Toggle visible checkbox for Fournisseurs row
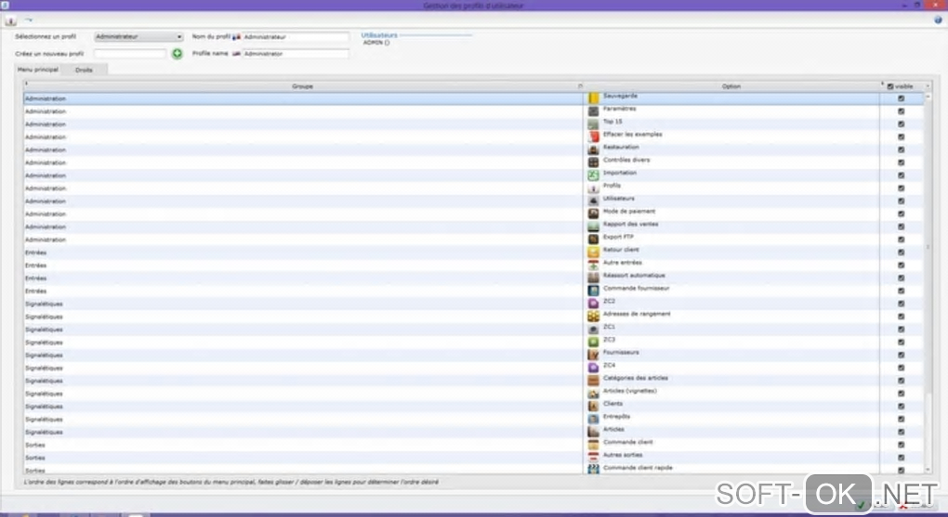The image size is (948, 517). coord(901,355)
